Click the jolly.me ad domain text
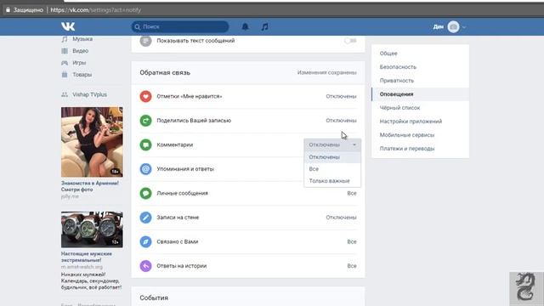Screen dimensions: 544x306 (x=70, y=196)
